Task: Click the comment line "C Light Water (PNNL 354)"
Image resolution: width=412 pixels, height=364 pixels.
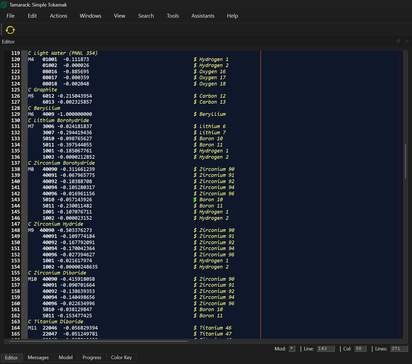Action: click(x=63, y=53)
